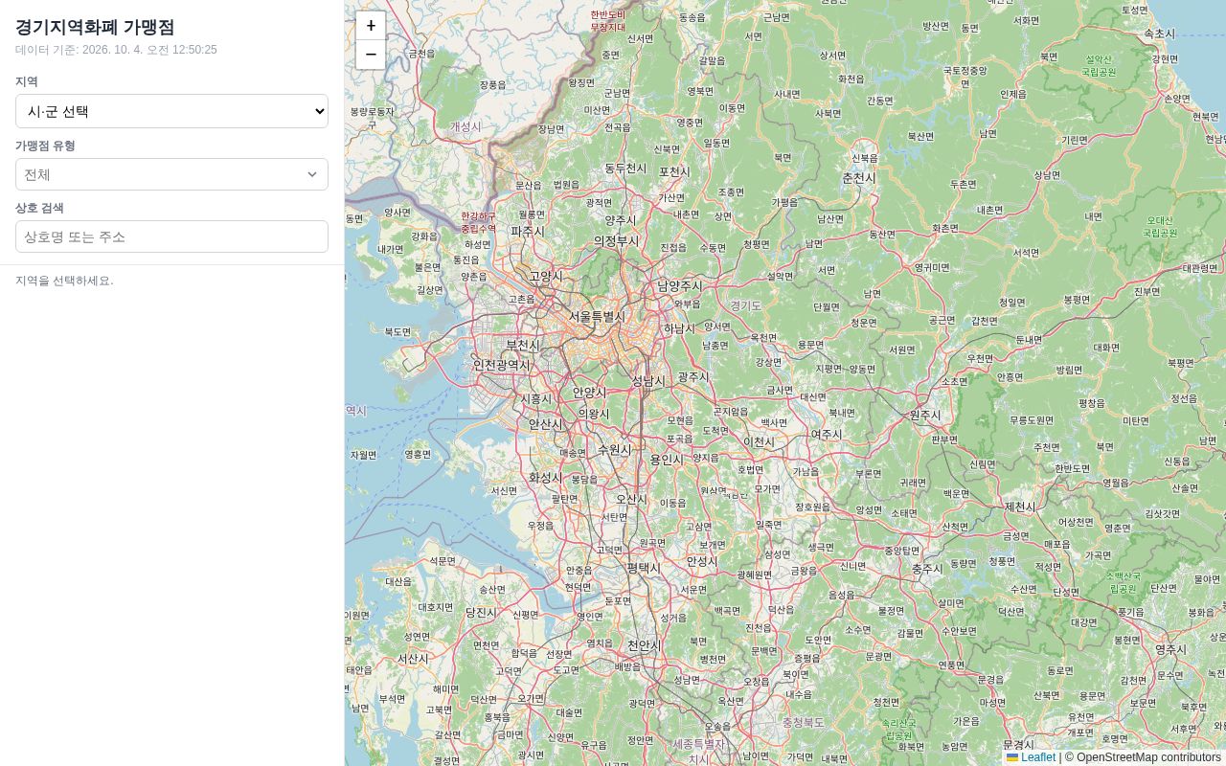Click the 수원시 label on the map
1226x766 pixels.
click(x=615, y=449)
